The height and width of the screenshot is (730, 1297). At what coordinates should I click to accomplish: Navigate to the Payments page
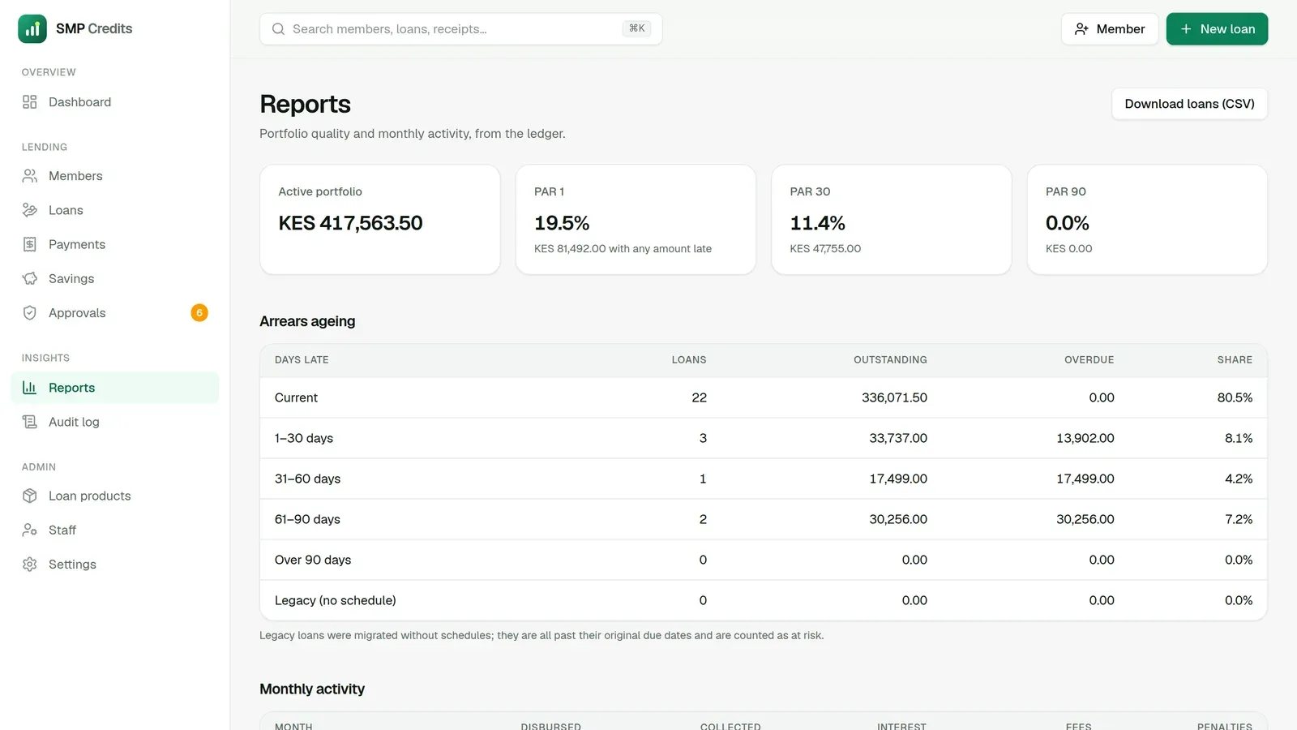point(115,244)
